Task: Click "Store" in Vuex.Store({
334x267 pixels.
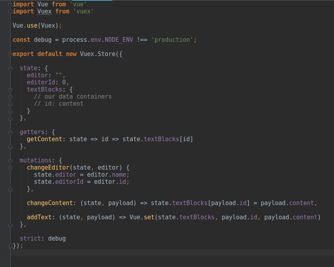Action: (x=106, y=54)
